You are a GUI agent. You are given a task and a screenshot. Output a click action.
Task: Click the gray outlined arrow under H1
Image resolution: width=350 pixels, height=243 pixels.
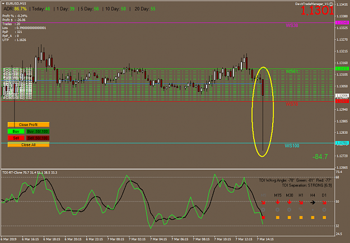301,210
